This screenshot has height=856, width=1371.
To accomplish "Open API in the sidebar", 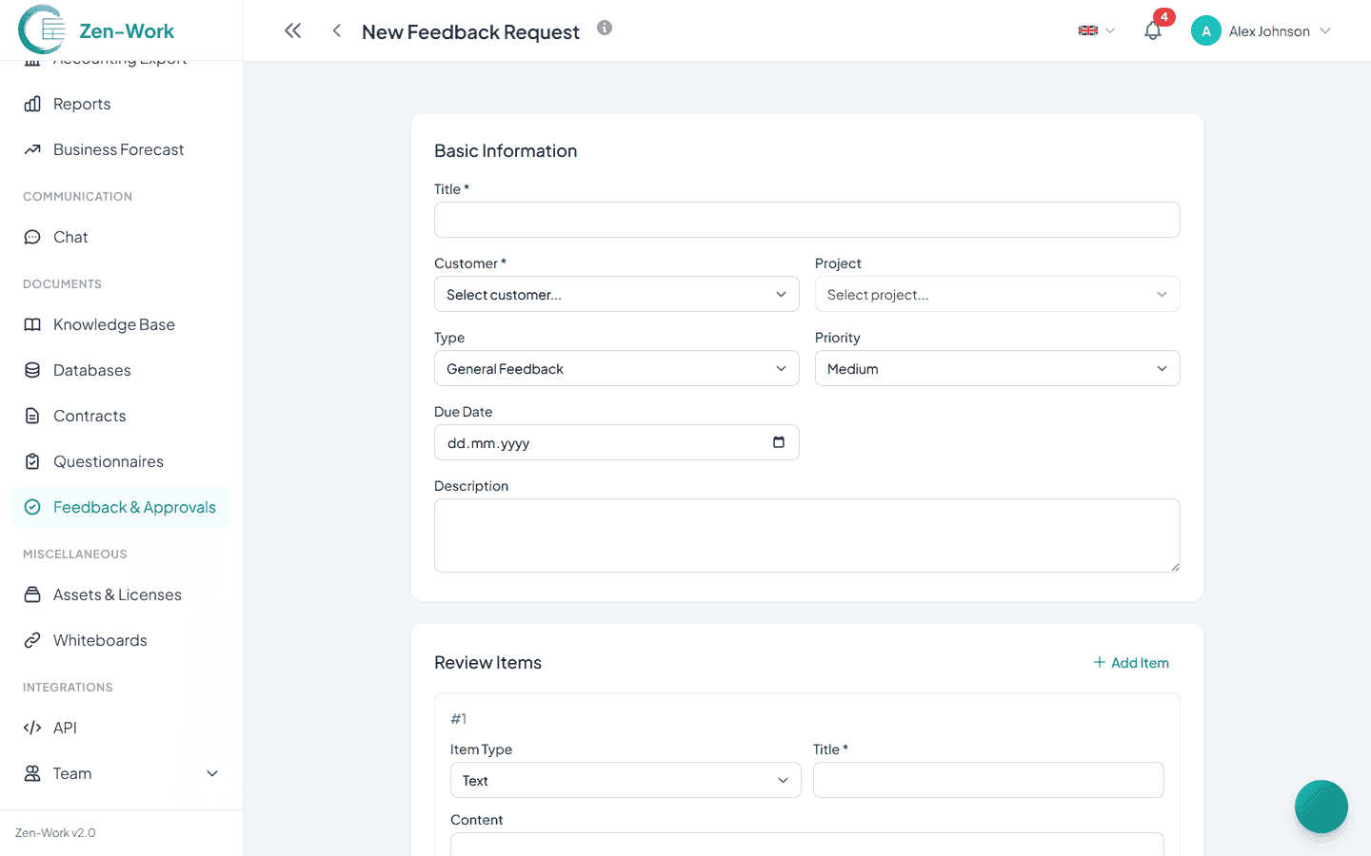I will click(122, 728).
